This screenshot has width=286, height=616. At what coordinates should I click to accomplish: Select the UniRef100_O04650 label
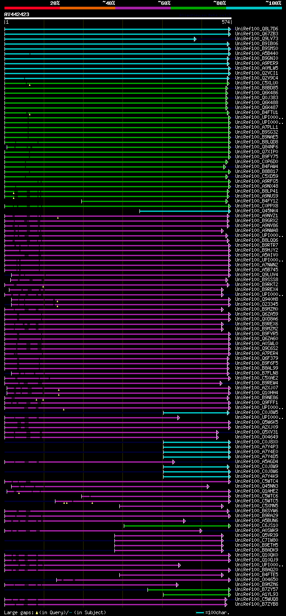point(257,580)
